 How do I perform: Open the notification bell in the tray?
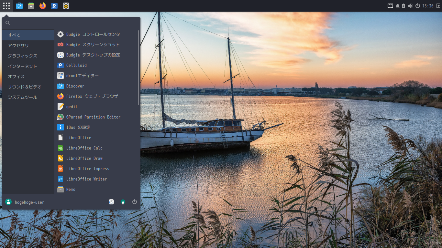tap(397, 5)
